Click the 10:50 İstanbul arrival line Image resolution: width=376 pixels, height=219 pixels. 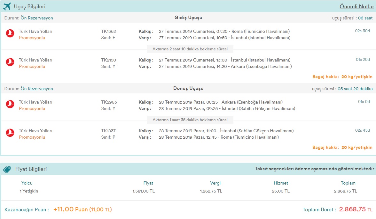point(224,38)
